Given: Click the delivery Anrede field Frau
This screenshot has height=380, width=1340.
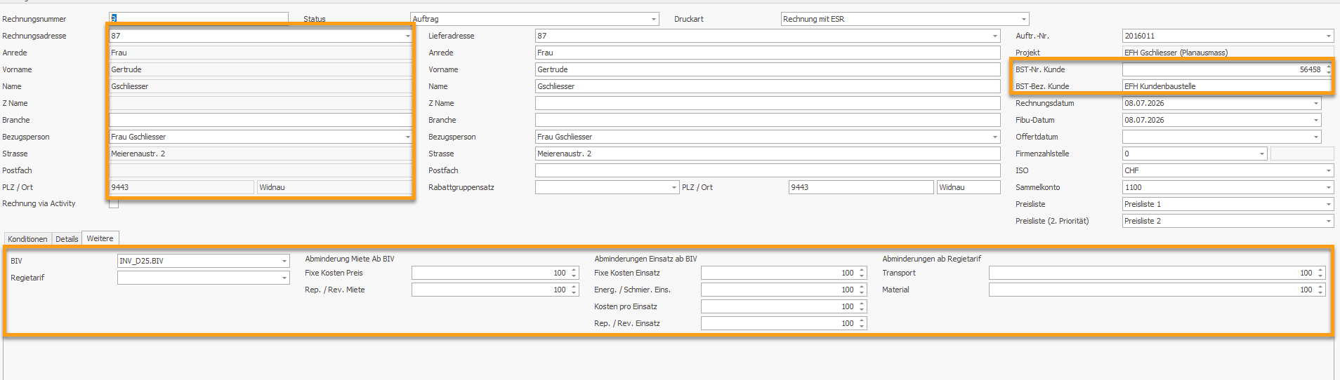Looking at the screenshot, I should [768, 53].
